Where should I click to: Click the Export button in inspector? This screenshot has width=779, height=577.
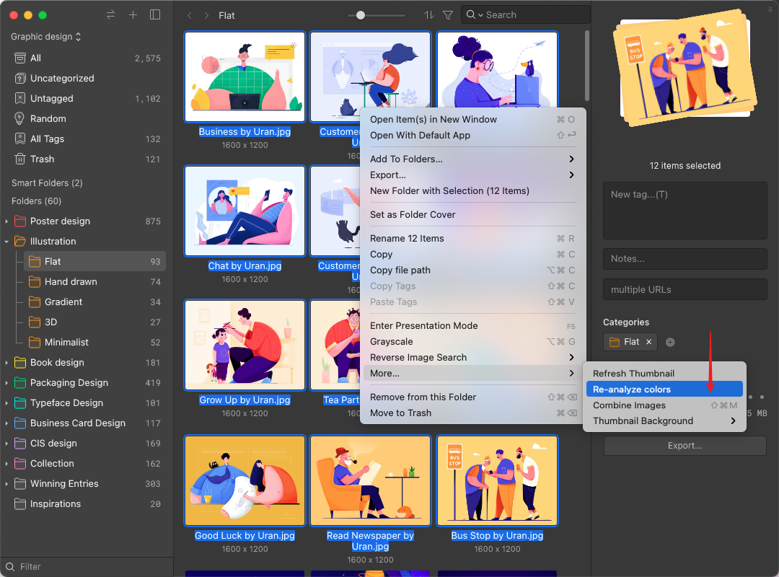(x=685, y=446)
